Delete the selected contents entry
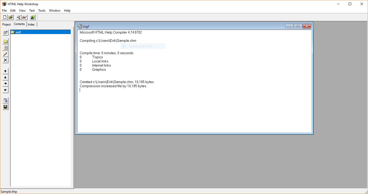Image resolution: width=368 pixels, height=194 pixels. pyautogui.click(x=5, y=60)
